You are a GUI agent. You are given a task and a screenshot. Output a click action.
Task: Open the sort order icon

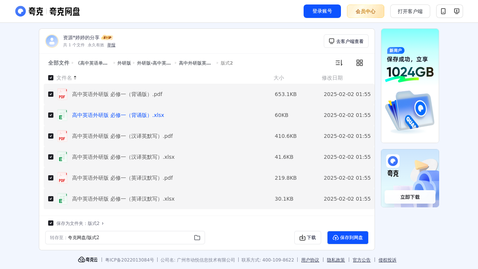[339, 63]
